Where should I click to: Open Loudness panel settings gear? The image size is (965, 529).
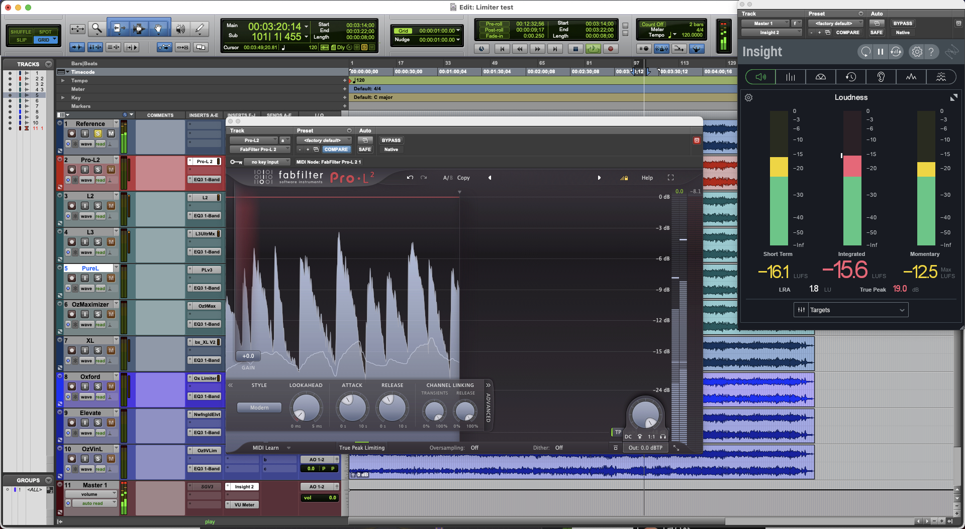[x=749, y=98]
